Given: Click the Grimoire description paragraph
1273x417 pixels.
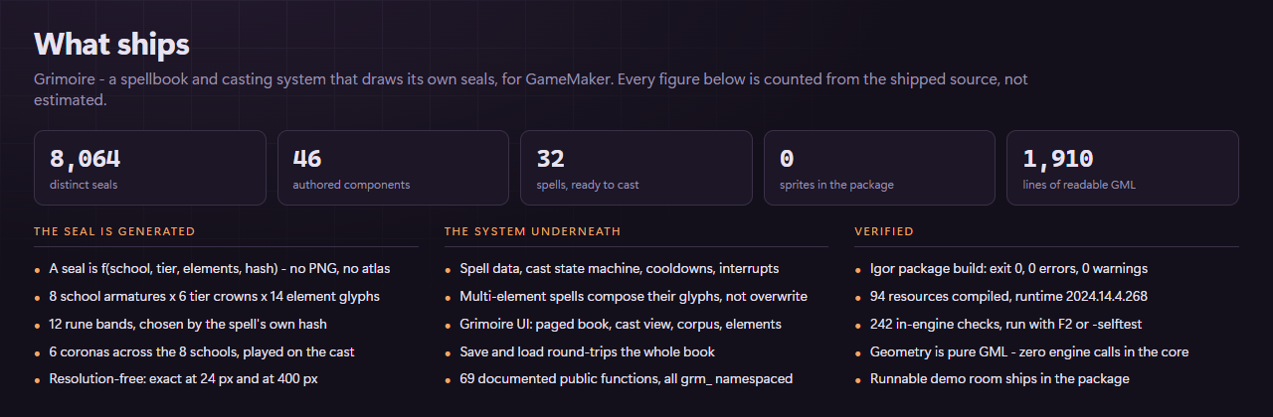Looking at the screenshot, I should [x=531, y=89].
